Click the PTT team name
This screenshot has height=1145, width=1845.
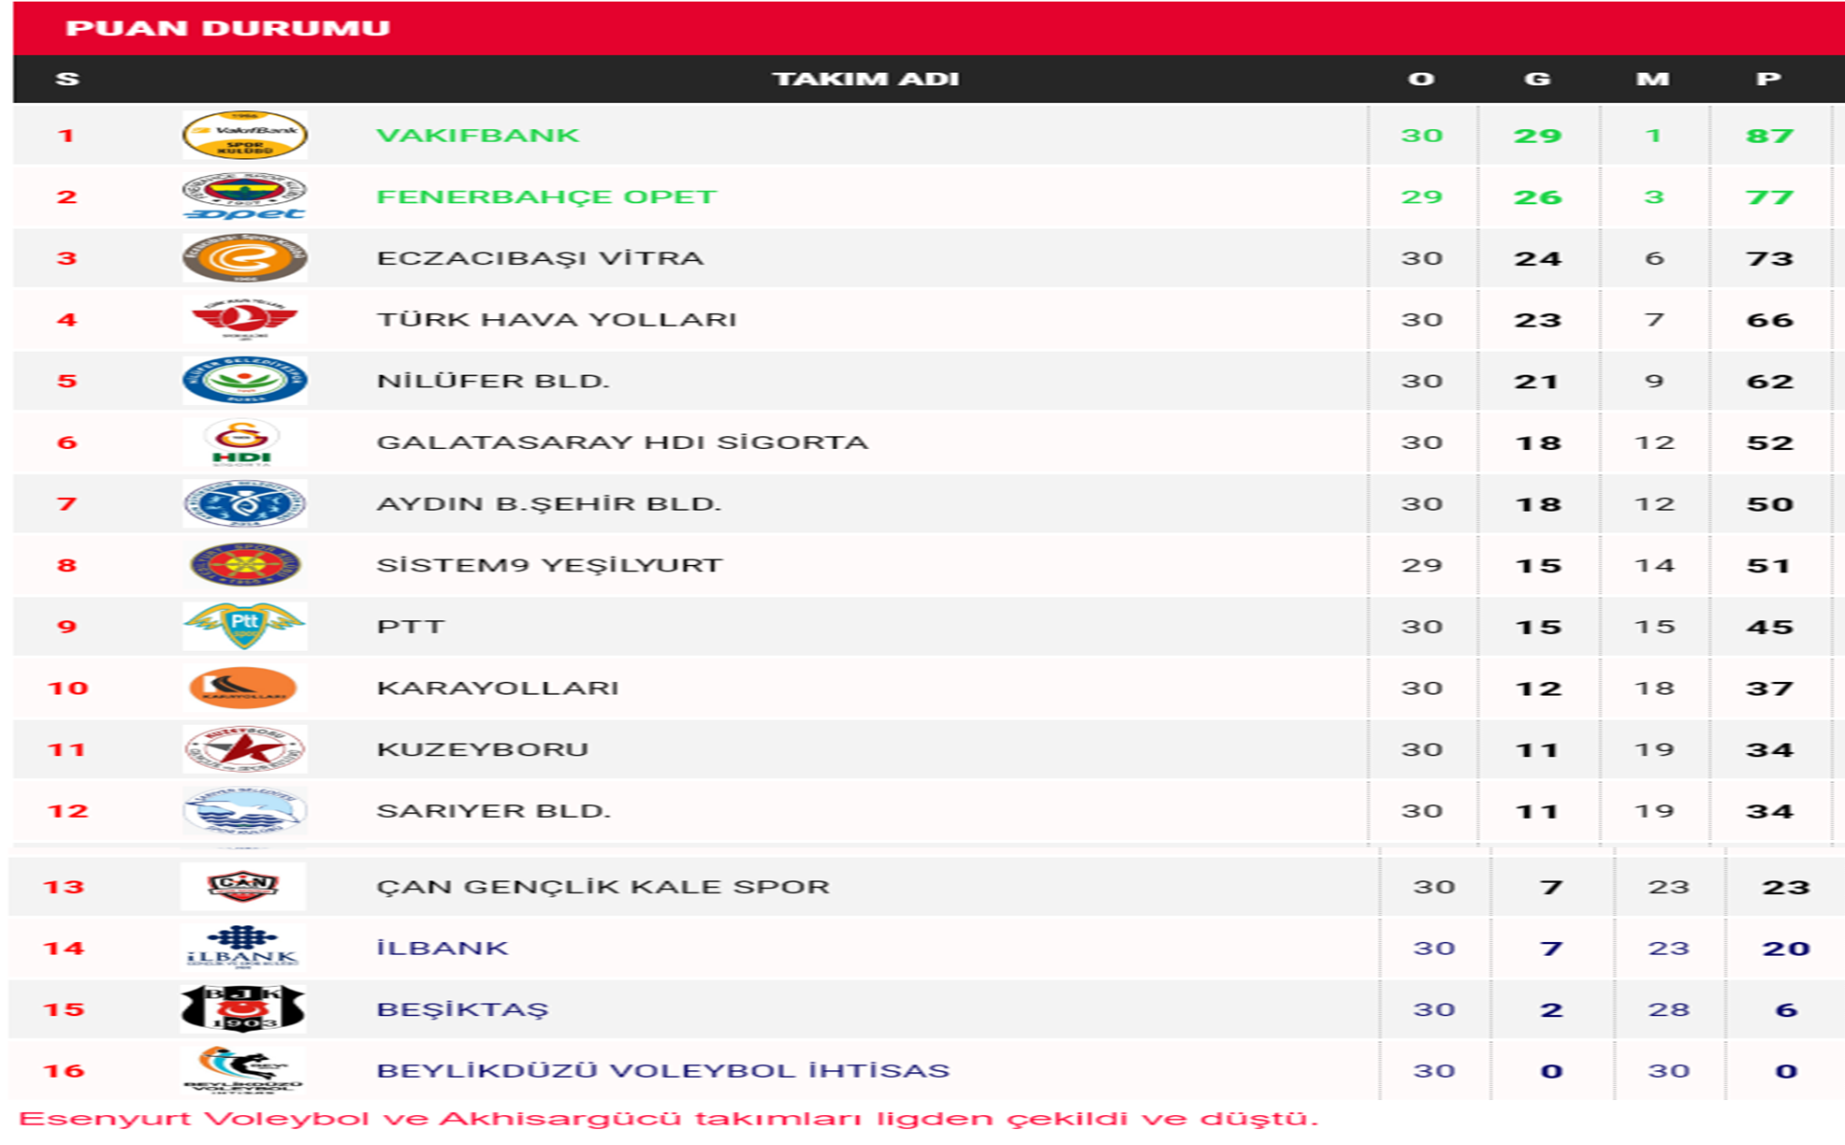point(411,627)
